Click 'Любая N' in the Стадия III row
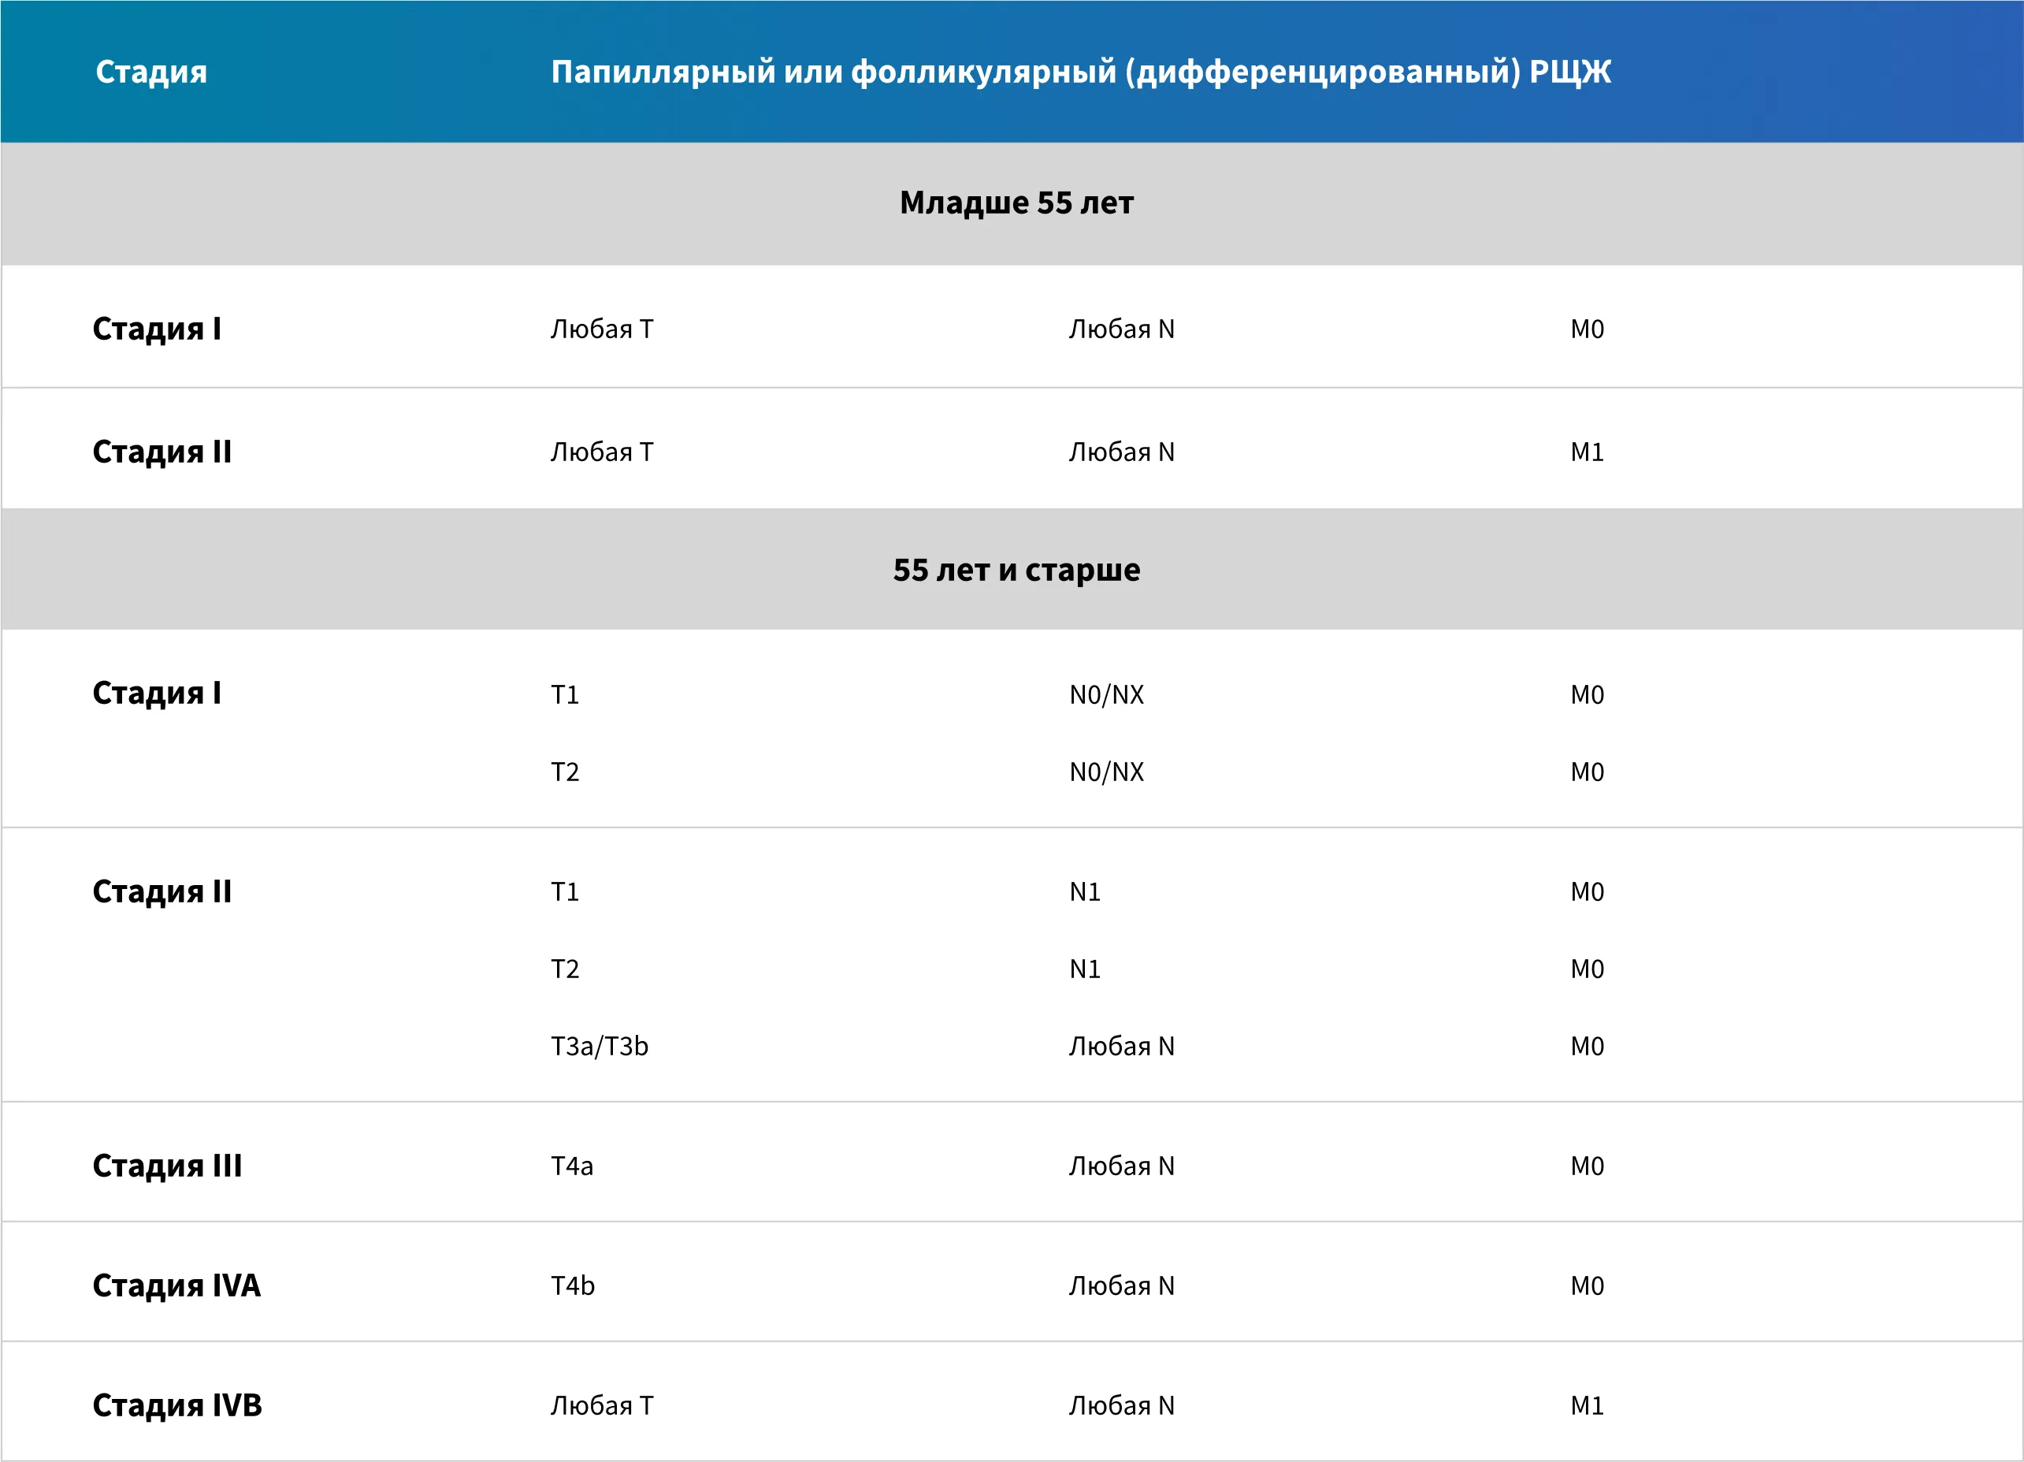This screenshot has height=1462, width=2024. (1121, 1165)
